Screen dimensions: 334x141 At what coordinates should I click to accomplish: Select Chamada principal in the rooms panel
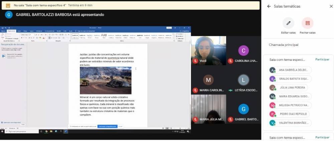click(284, 45)
